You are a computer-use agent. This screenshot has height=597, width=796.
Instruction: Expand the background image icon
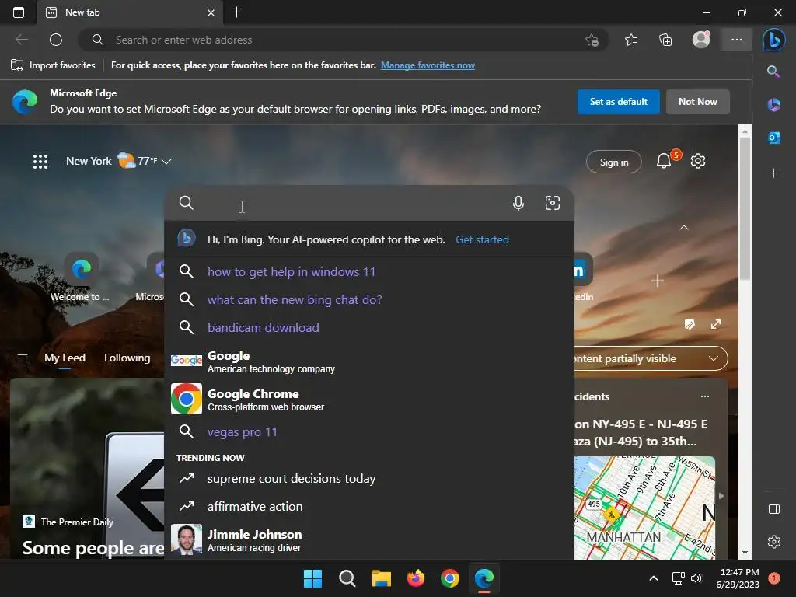tap(716, 324)
